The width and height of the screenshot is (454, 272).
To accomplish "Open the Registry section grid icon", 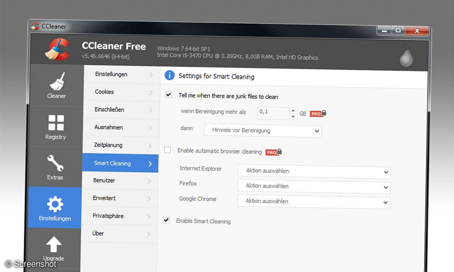I will tap(56, 122).
